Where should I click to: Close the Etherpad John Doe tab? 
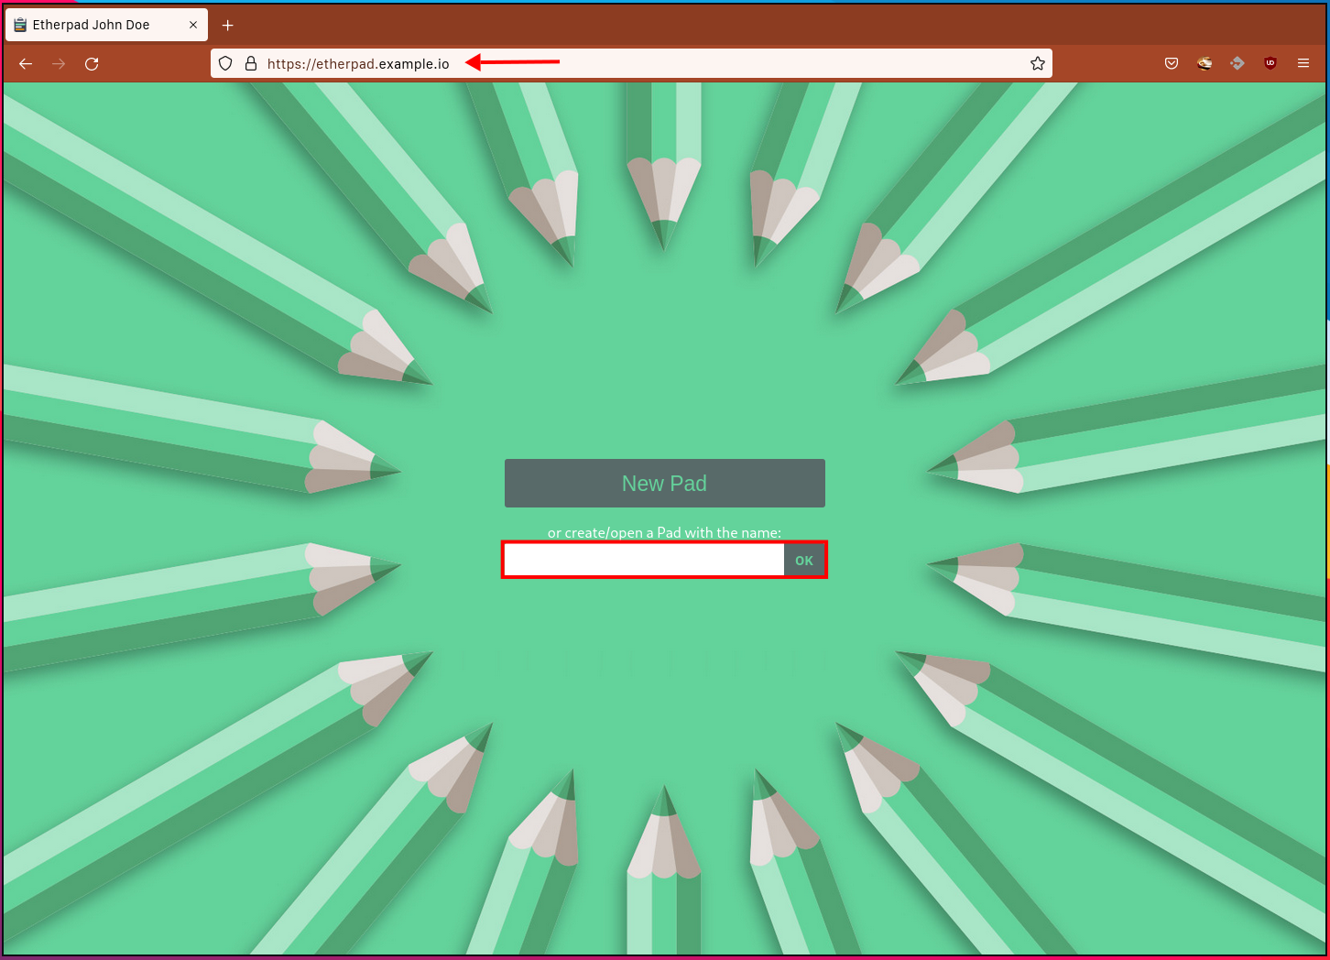tap(193, 25)
